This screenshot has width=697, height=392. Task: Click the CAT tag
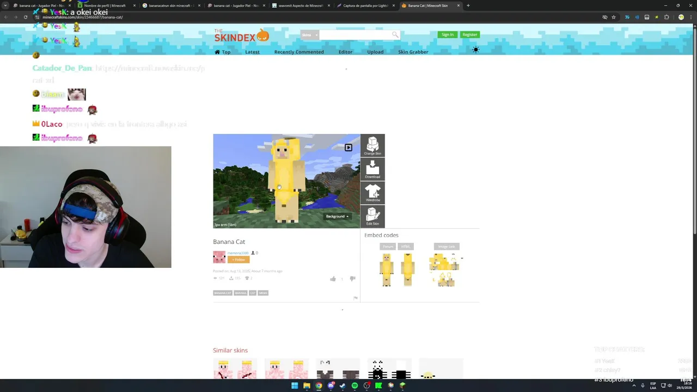253,293
